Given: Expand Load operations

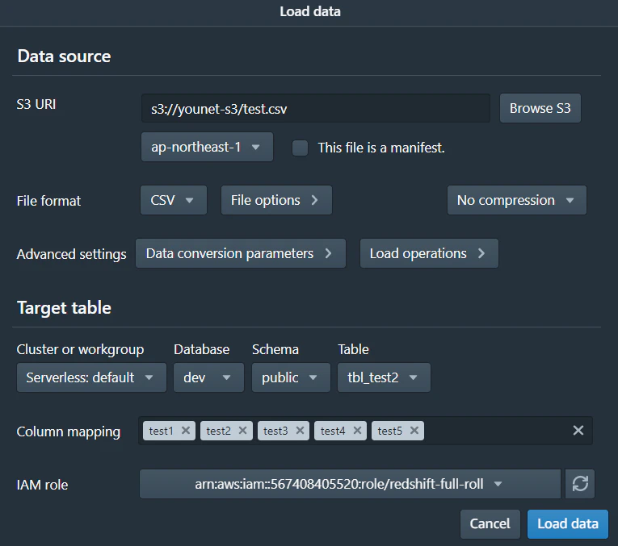Looking at the screenshot, I should 429,253.
